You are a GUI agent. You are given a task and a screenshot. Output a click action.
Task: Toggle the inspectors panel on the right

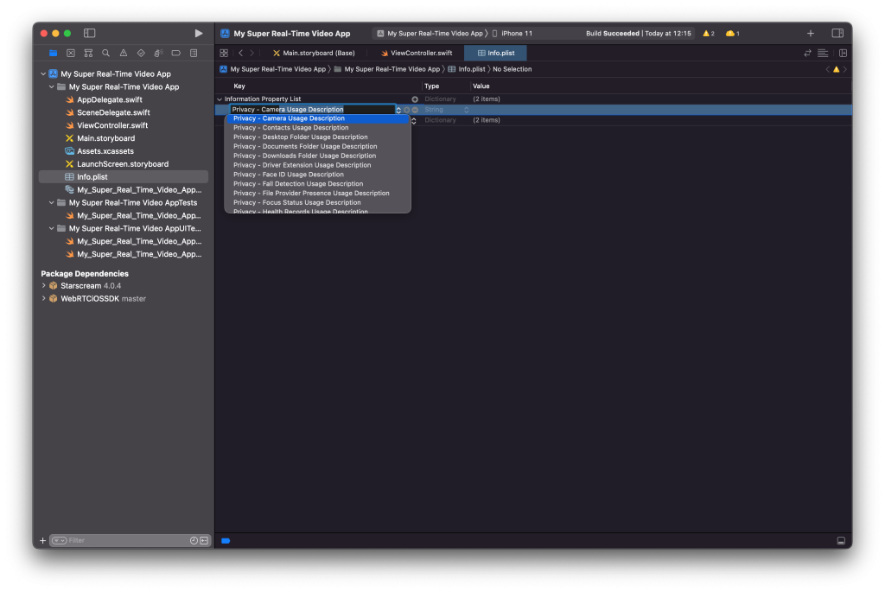point(837,34)
